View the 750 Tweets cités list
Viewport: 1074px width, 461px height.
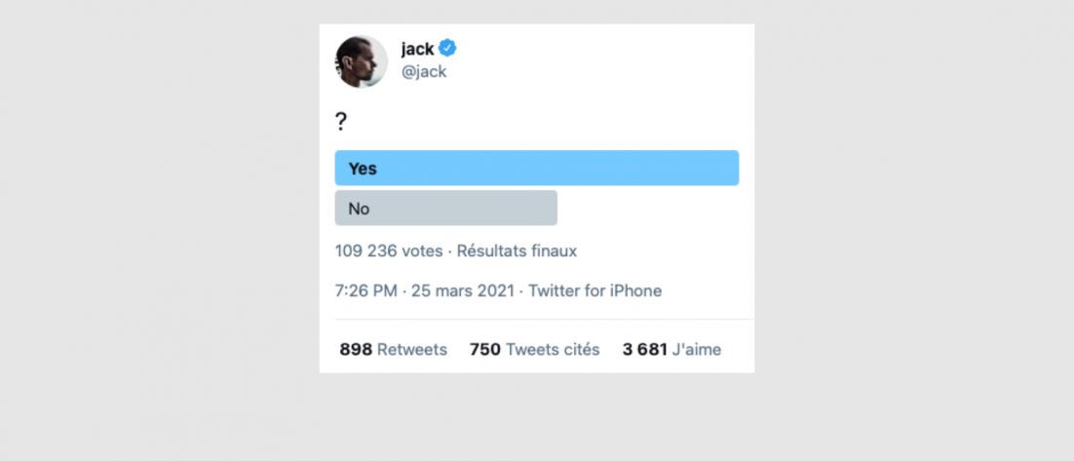coord(534,349)
